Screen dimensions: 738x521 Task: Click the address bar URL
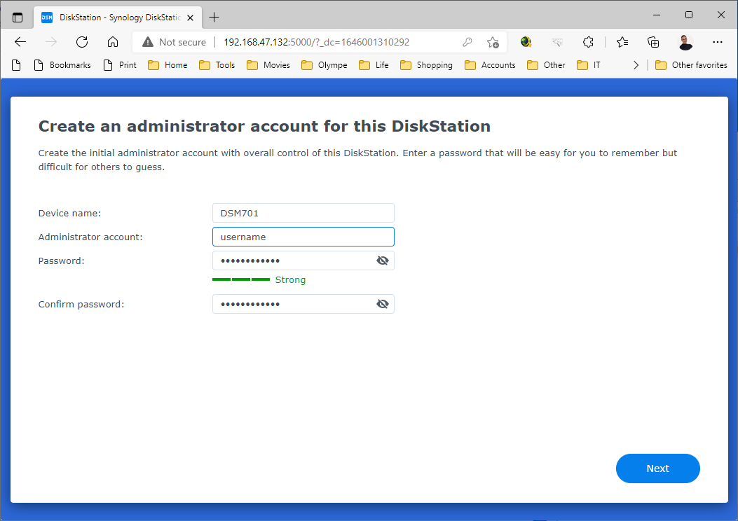point(316,42)
